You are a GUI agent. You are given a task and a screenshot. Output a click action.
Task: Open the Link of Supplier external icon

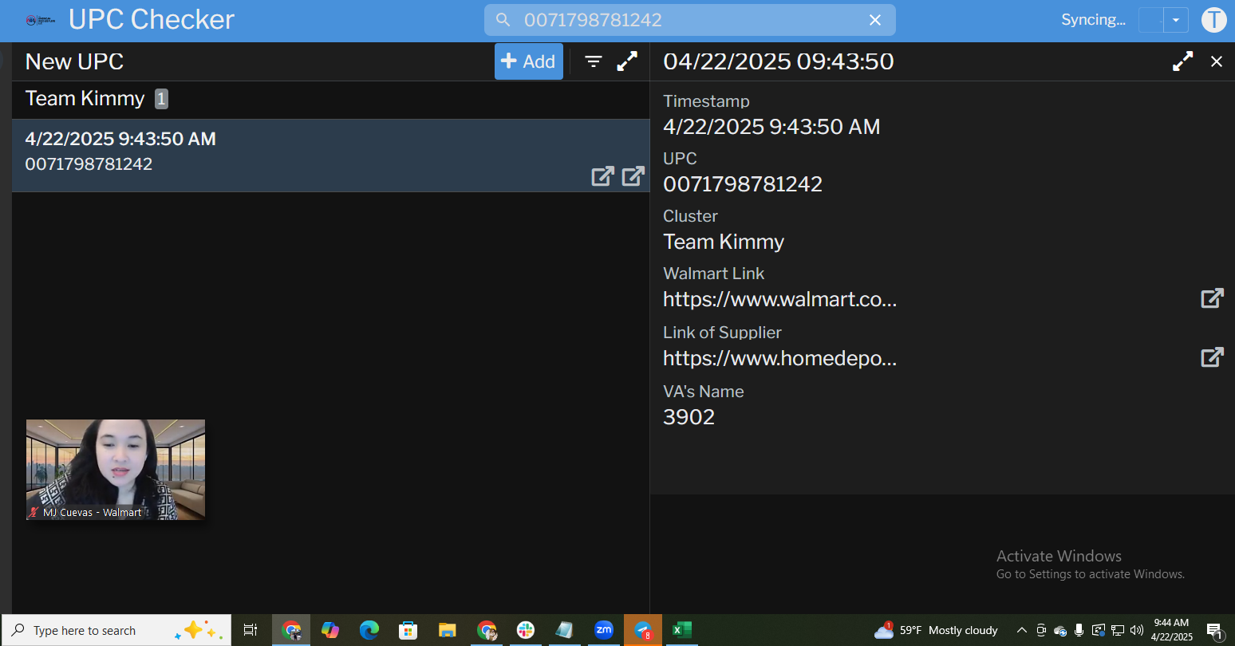click(1212, 357)
